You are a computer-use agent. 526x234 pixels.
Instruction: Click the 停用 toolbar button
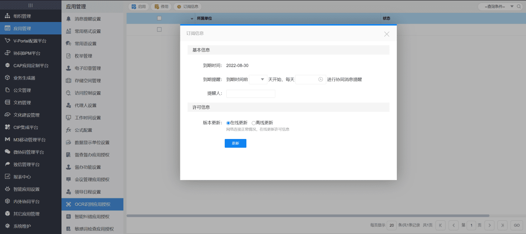point(161,7)
